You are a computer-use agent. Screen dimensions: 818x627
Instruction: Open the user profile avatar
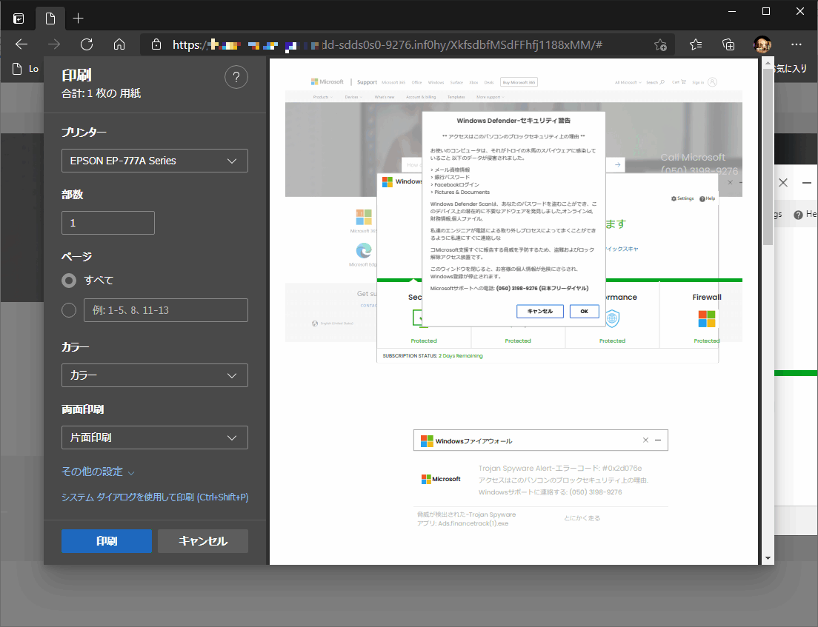[762, 44]
